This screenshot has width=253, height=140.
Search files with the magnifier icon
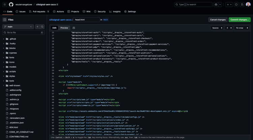(x=42, y=27)
